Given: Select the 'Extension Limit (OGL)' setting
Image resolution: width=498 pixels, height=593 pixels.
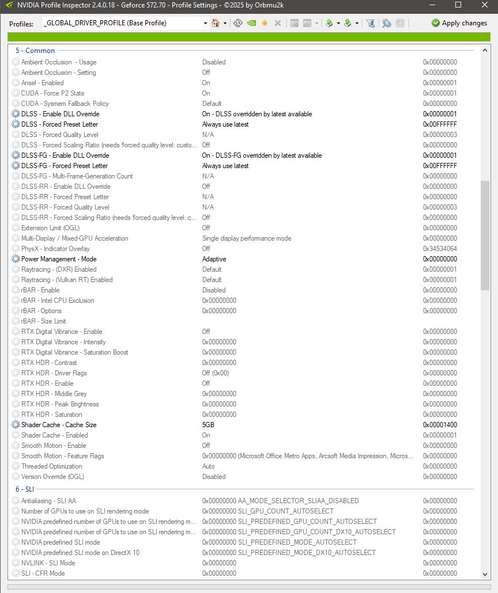Looking at the screenshot, I should 243,227.
